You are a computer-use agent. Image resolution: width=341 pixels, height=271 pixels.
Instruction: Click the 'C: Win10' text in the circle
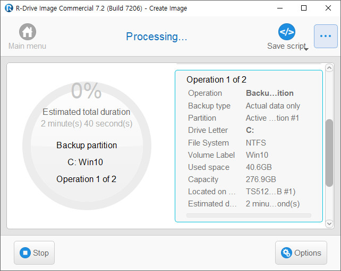tap(85, 162)
